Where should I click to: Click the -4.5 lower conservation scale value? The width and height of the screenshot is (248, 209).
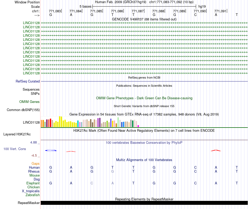click(x=34, y=156)
